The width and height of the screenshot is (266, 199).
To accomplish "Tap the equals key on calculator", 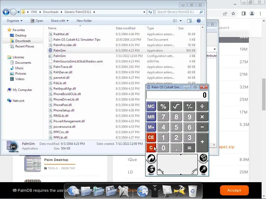I will pyautogui.click(x=189, y=147).
